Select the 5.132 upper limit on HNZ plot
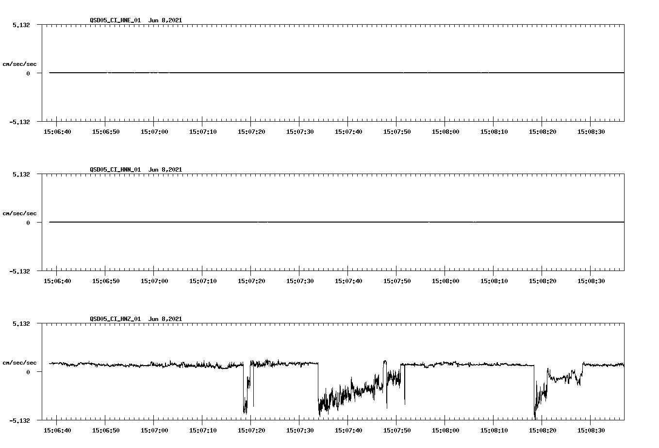Image resolution: width=659 pixels, height=448 pixels. (x=21, y=323)
